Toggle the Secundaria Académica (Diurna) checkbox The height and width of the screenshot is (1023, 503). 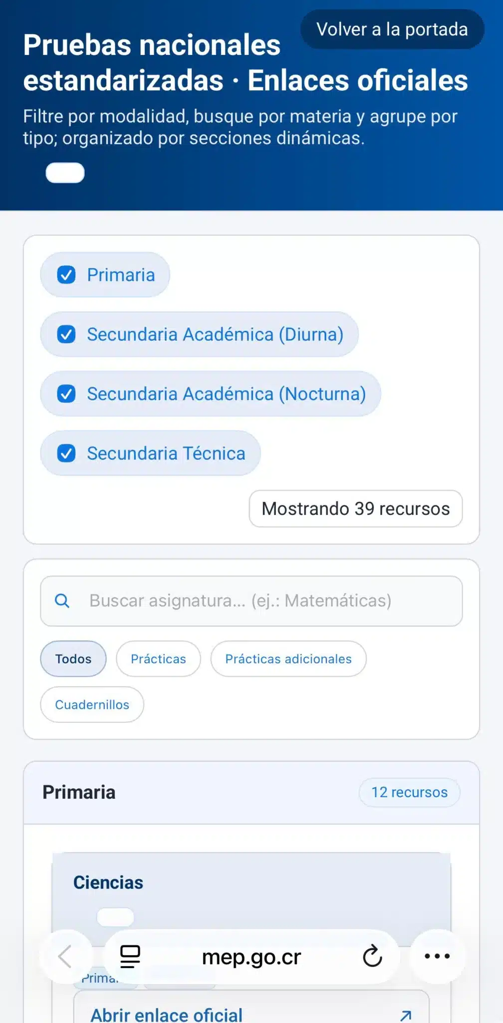tap(66, 334)
